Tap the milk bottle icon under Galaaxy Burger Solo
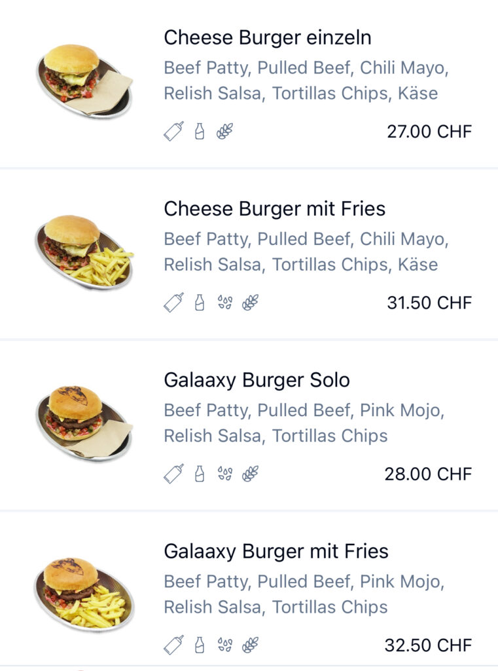 pyautogui.click(x=200, y=474)
